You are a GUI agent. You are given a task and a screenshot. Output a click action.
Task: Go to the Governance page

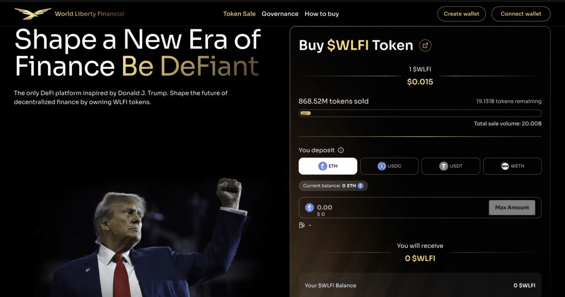pos(280,14)
